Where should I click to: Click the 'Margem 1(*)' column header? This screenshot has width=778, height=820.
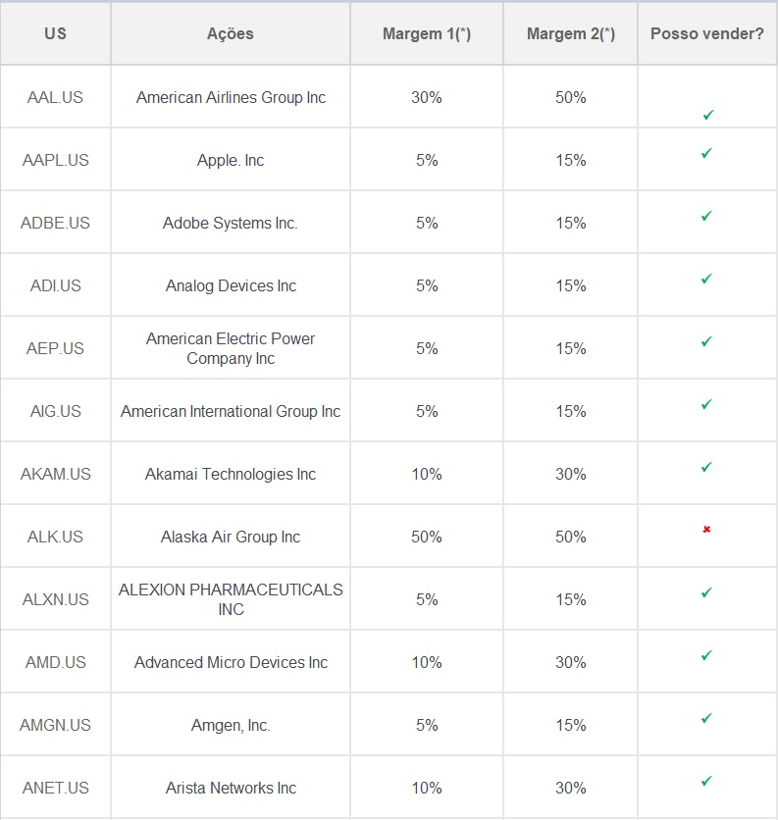(426, 33)
